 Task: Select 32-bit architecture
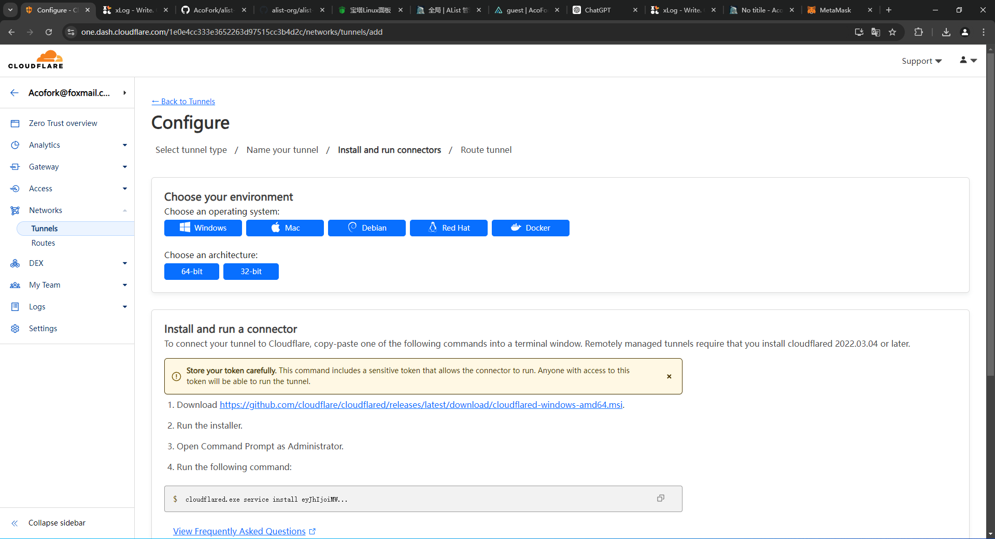click(251, 272)
